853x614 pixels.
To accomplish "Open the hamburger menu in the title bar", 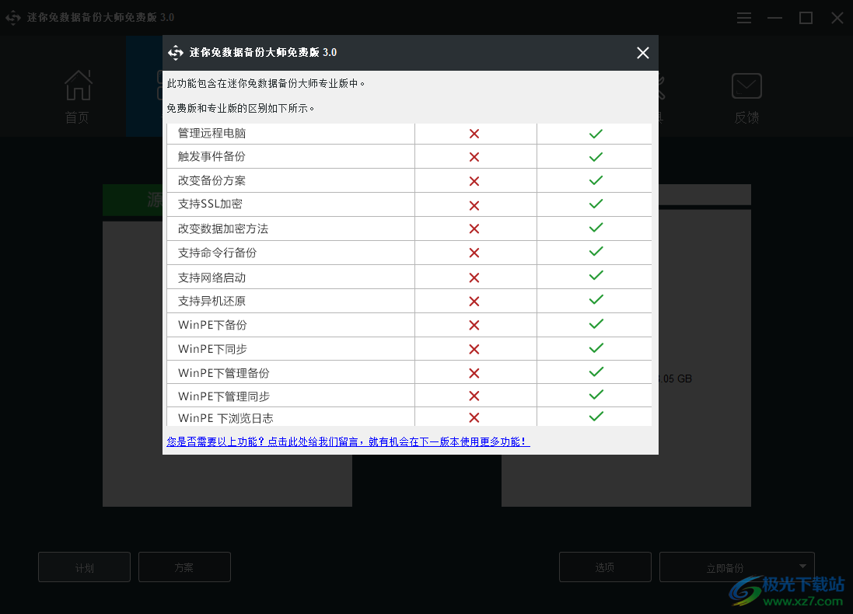I will coord(743,17).
